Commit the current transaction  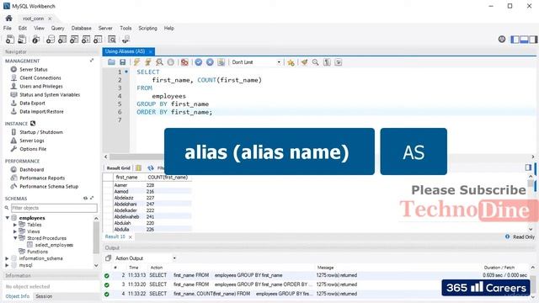(199, 62)
